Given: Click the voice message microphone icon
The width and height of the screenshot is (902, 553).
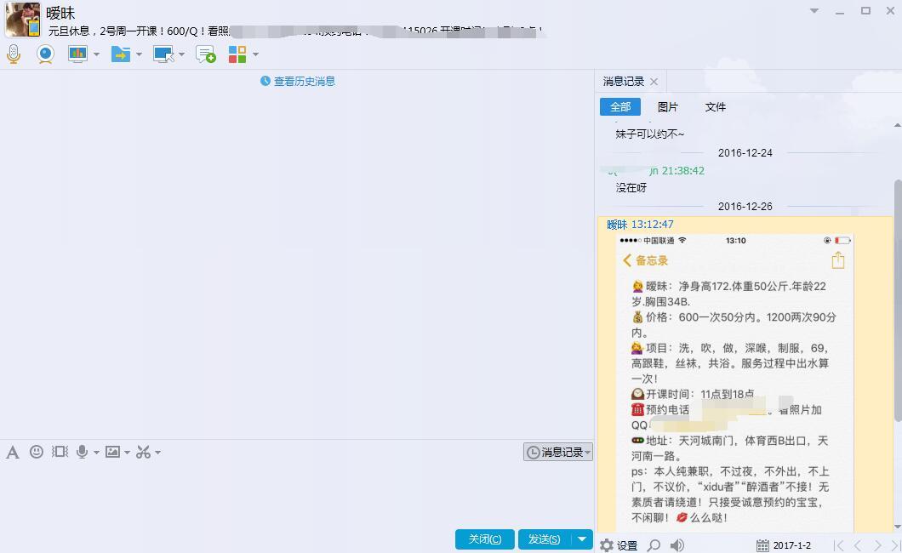Looking at the screenshot, I should [83, 453].
